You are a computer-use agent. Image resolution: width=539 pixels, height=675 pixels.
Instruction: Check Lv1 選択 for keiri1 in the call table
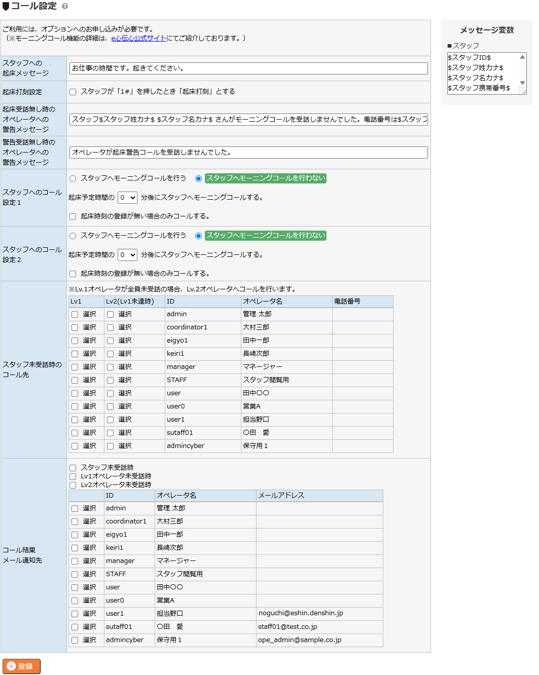point(75,354)
